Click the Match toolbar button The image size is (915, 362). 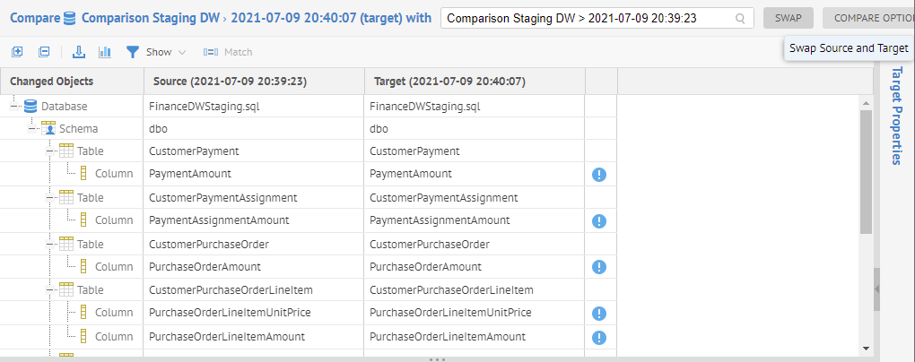pyautogui.click(x=228, y=52)
